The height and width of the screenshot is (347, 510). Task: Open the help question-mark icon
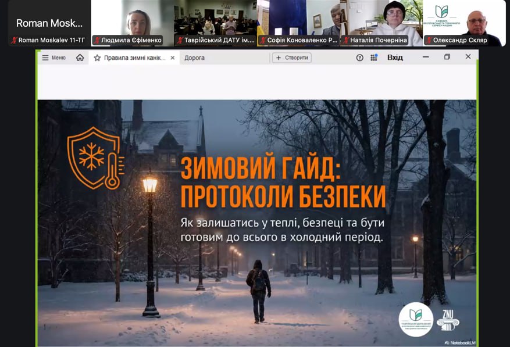click(x=359, y=58)
